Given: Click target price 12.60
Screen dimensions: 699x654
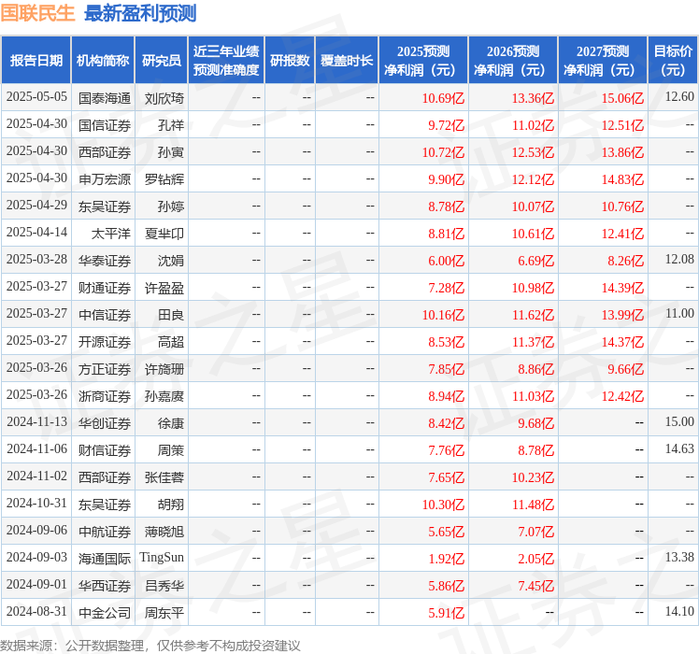Looking at the screenshot, I should [x=679, y=96].
